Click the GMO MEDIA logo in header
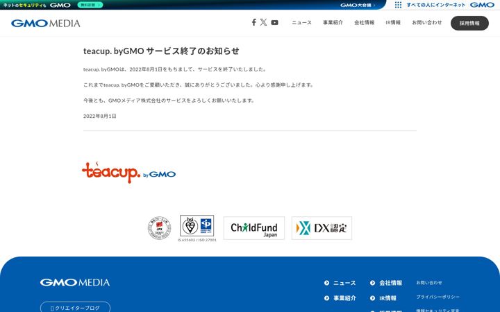The image size is (500, 312). click(x=46, y=24)
